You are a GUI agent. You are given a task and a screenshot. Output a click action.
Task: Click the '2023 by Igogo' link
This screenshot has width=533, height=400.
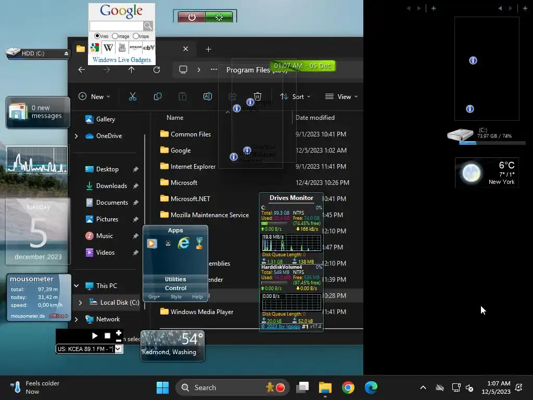pos(281,327)
